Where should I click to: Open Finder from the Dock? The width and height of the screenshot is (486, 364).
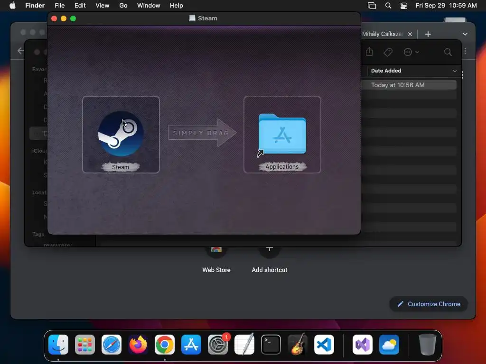[x=58, y=345]
